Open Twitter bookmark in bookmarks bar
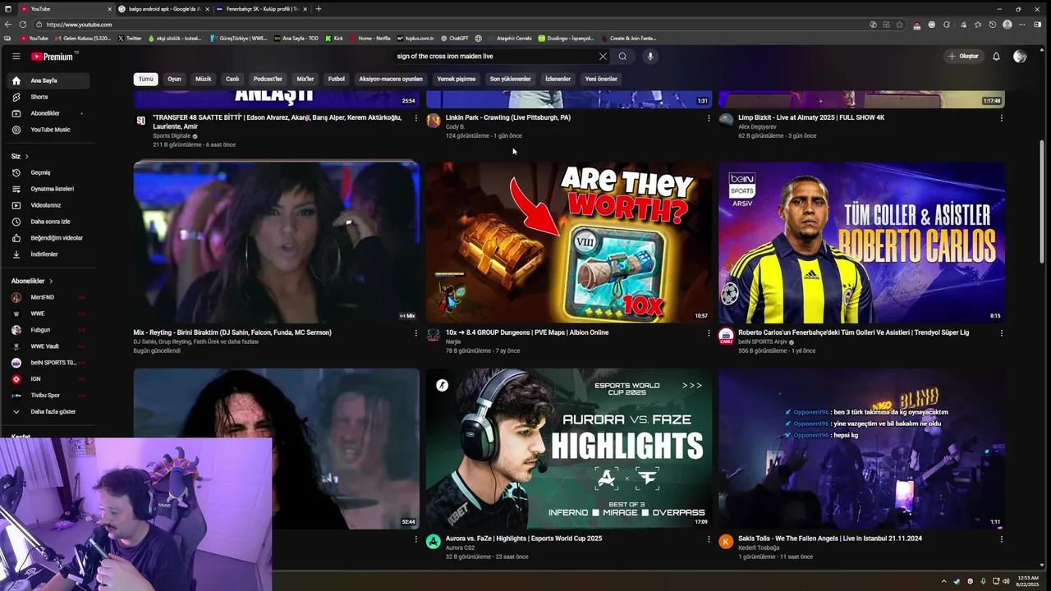The height and width of the screenshot is (591, 1051). click(x=130, y=39)
